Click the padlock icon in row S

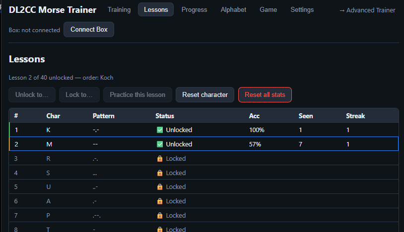[x=160, y=173]
